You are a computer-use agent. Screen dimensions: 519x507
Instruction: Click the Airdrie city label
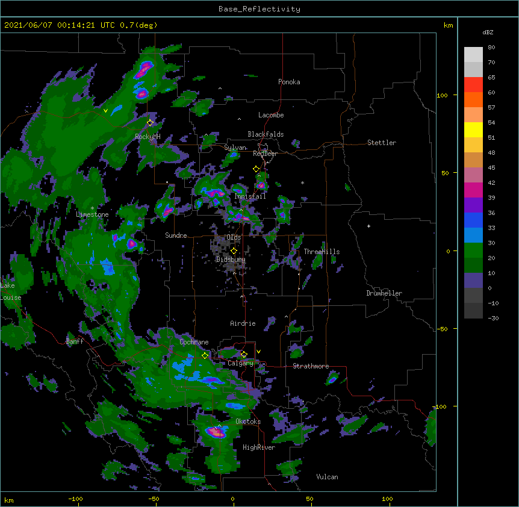(x=243, y=323)
